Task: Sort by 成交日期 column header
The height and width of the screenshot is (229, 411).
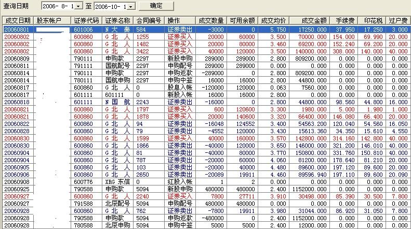Action: 18,20
